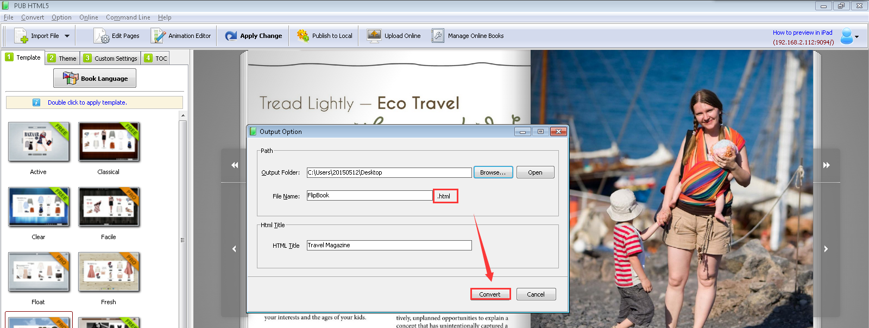The width and height of the screenshot is (869, 328).
Task: Open the Convert menu
Action: tap(33, 17)
